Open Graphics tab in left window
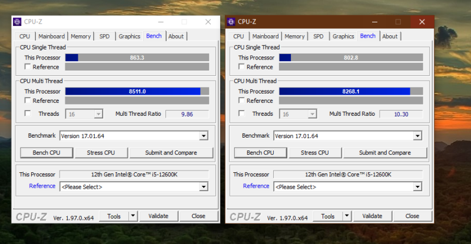Screen dimensions: 471x244 coord(129,36)
